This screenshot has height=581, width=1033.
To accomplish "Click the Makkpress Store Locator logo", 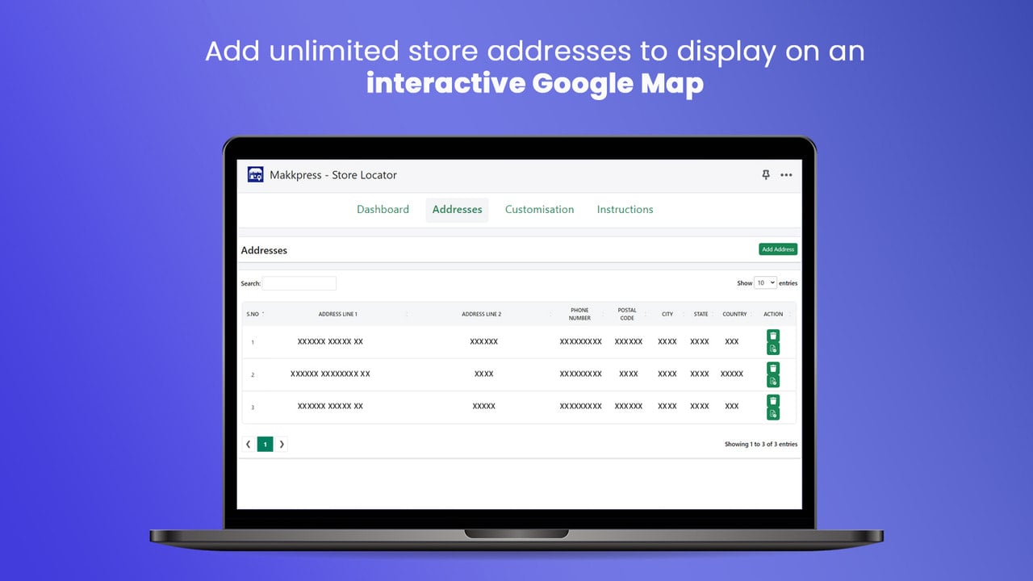I will tap(255, 174).
